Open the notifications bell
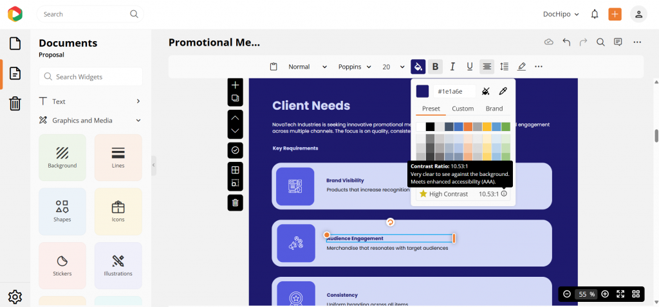 coord(594,14)
